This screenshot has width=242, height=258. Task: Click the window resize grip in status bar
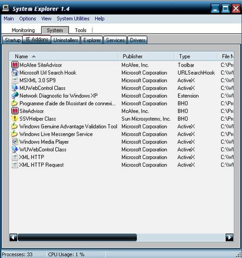tap(238, 255)
